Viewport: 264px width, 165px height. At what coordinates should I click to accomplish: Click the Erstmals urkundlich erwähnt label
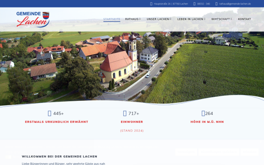[x=57, y=122]
